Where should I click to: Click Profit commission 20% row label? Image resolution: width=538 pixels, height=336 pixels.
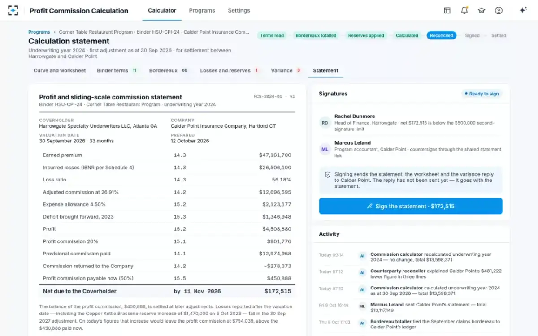[70, 241]
